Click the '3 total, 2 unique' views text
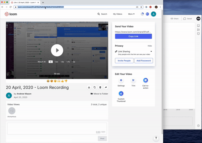The image size is (202, 143). (x=99, y=104)
